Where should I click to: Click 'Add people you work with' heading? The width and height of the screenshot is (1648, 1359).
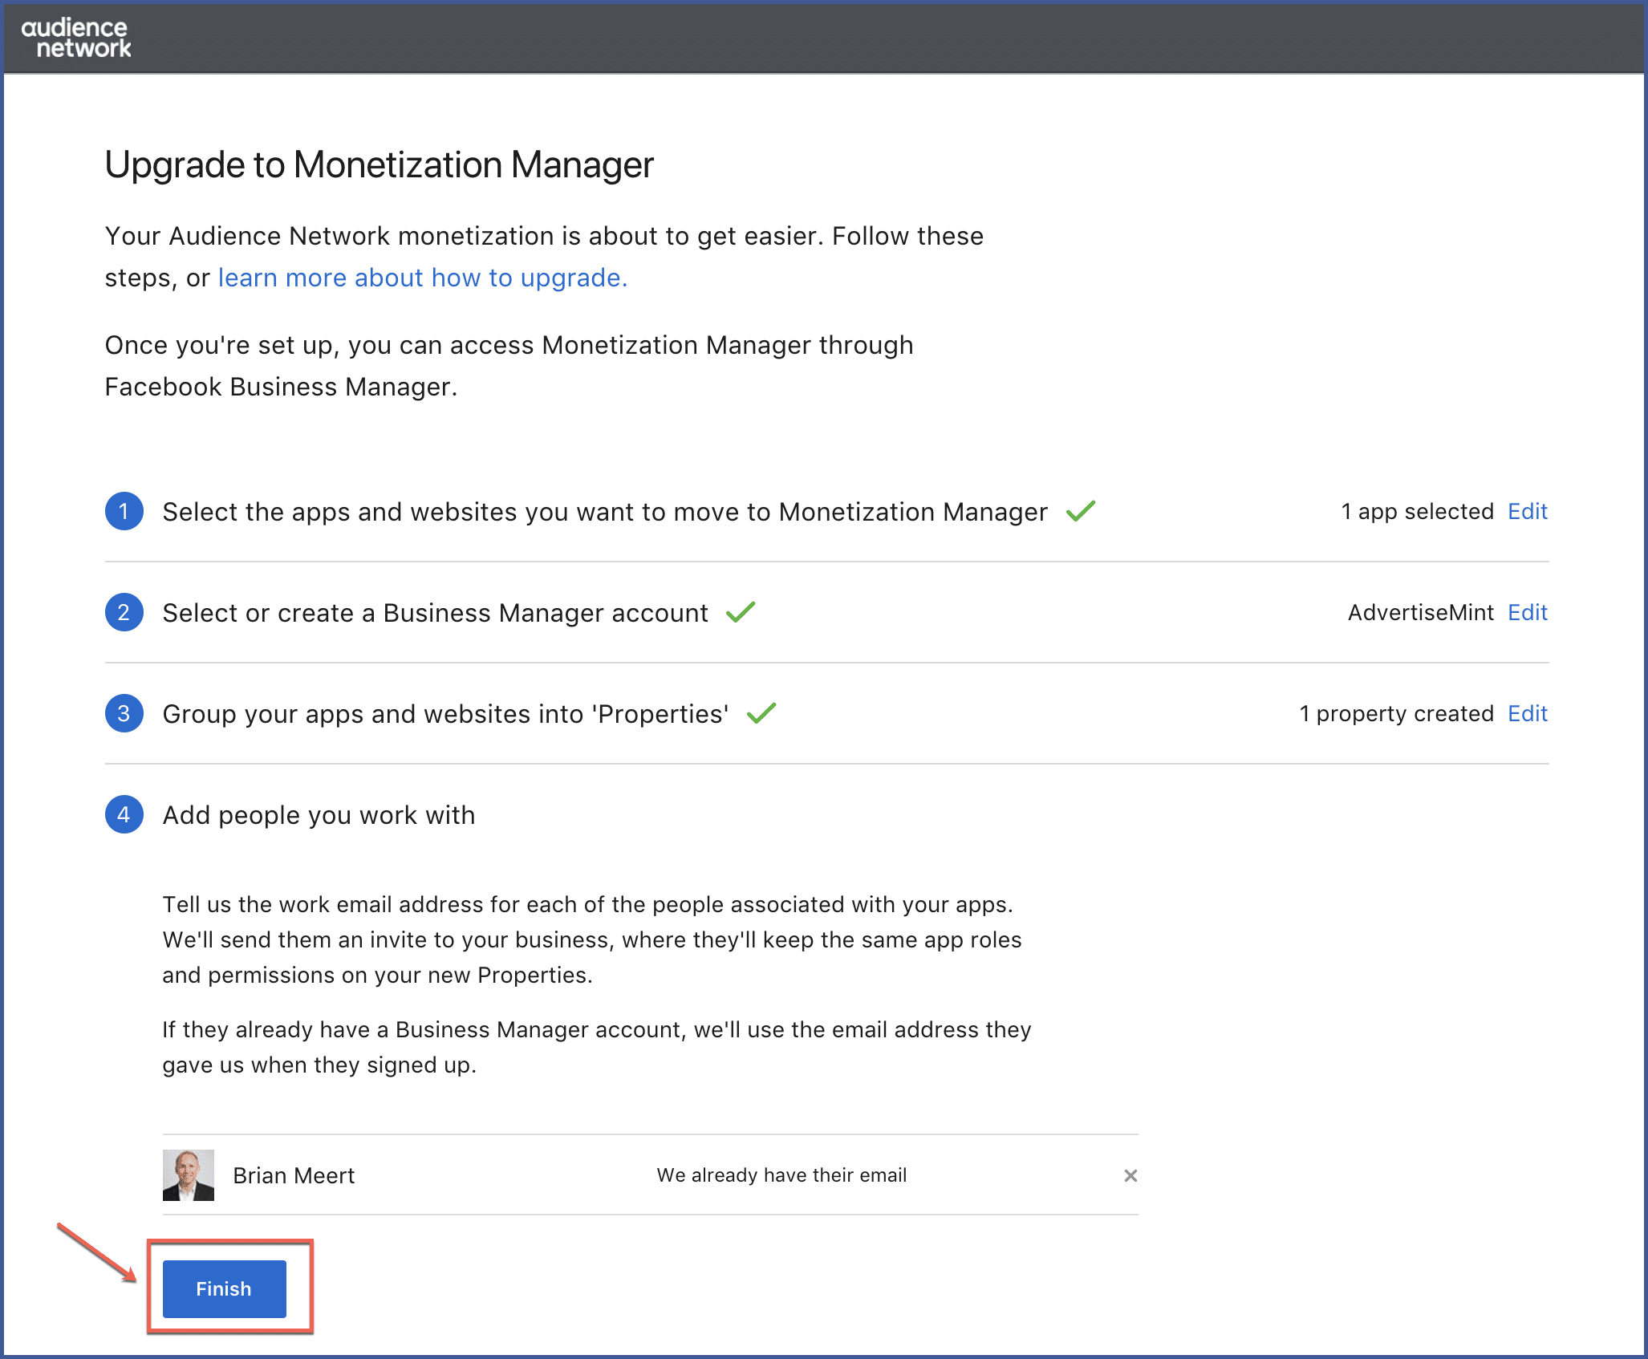point(319,815)
